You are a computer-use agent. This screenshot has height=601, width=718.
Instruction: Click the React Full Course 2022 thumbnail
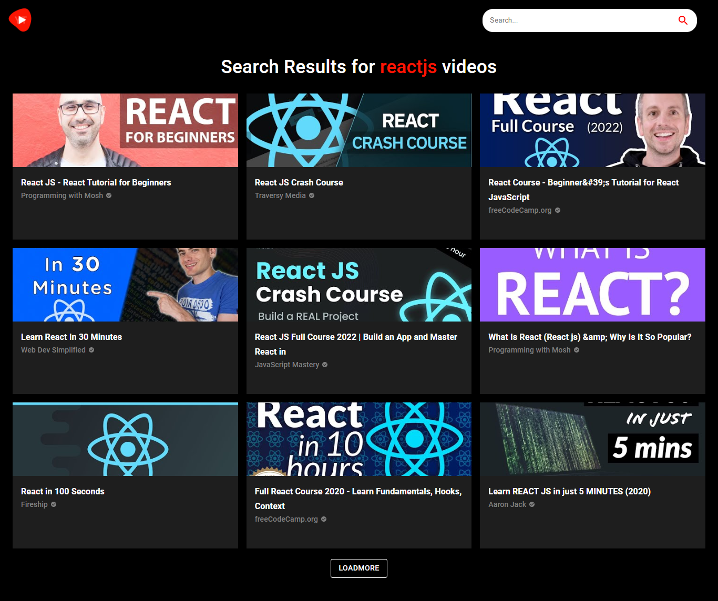pos(592,130)
